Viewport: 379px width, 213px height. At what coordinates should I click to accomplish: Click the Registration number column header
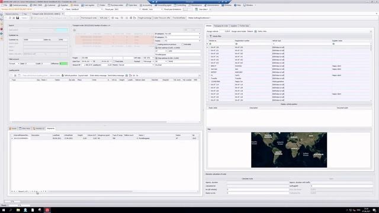[253, 41]
